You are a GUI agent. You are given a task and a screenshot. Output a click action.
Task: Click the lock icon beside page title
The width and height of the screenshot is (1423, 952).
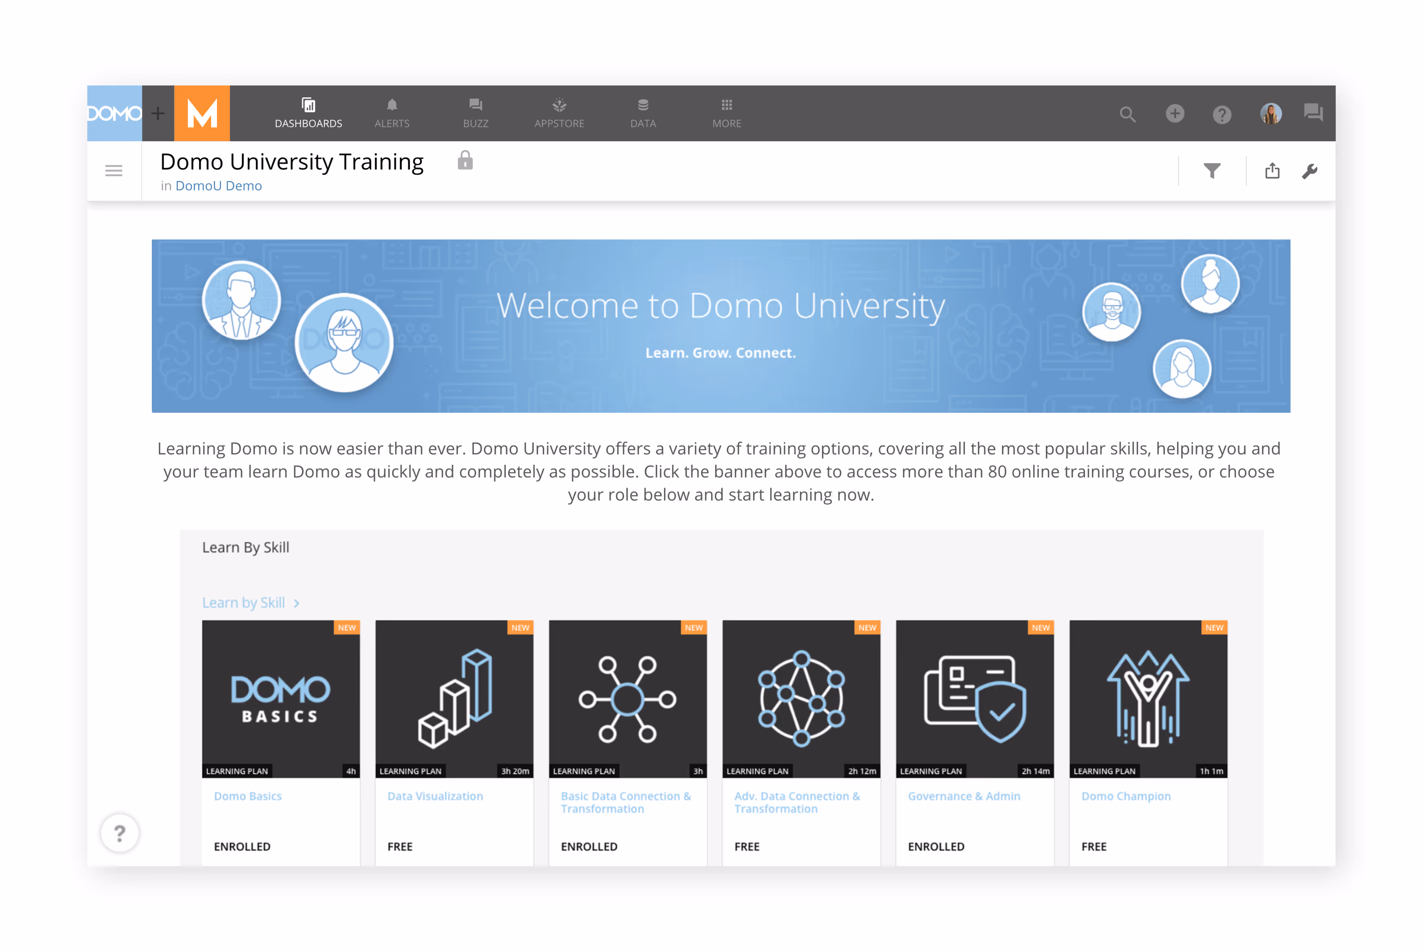coord(465,160)
